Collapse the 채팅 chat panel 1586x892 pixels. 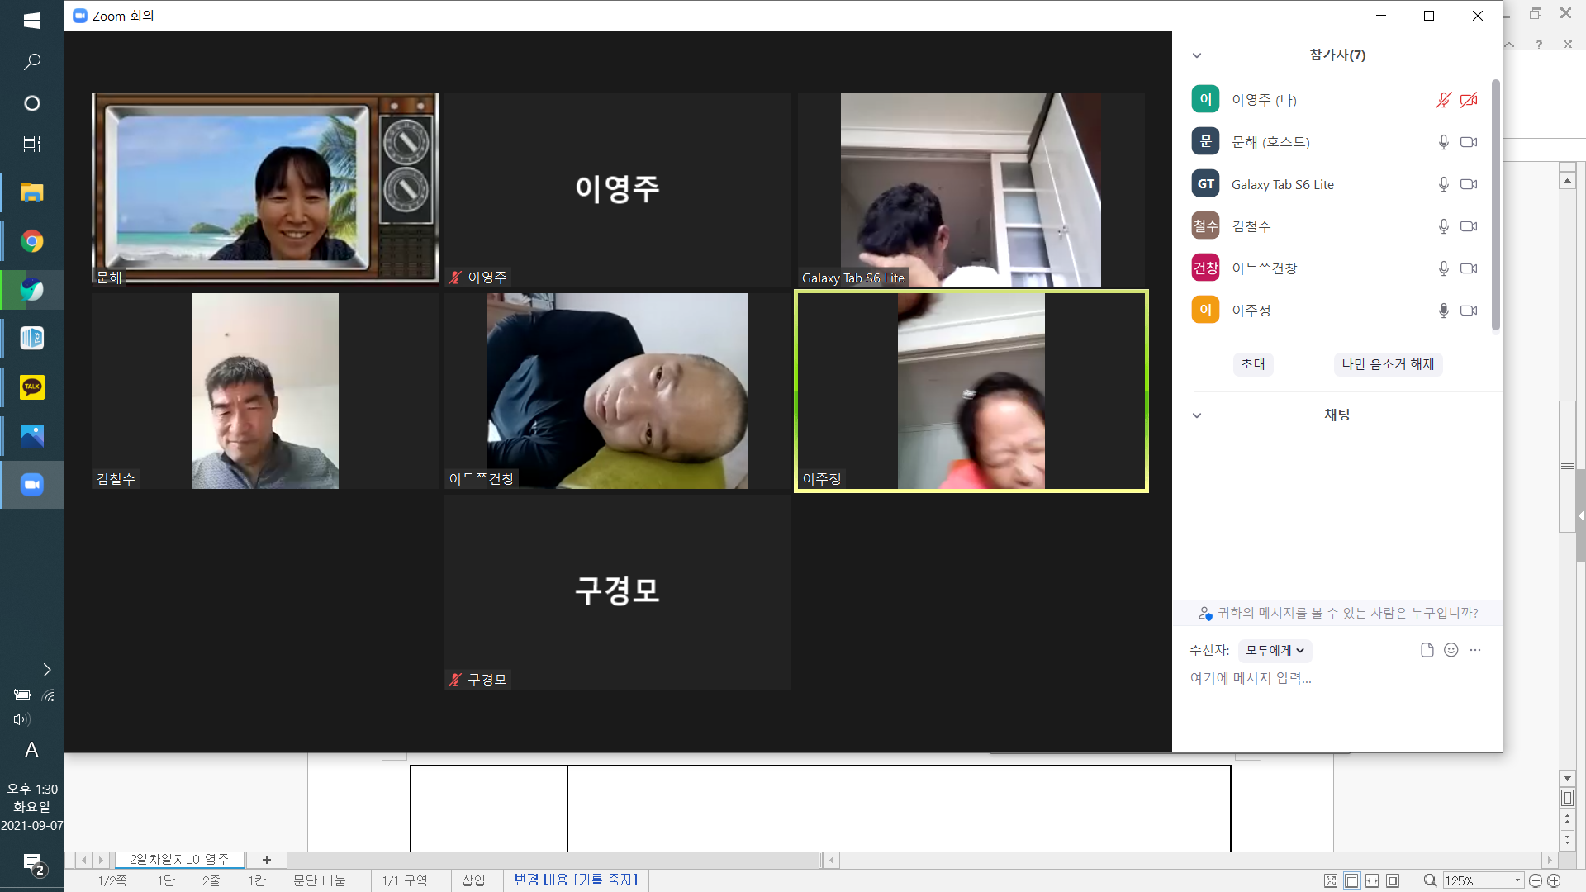pyautogui.click(x=1196, y=415)
